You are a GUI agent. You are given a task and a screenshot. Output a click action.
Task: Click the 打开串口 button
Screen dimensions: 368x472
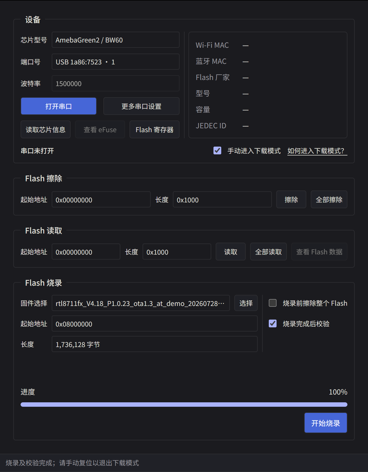(x=59, y=106)
